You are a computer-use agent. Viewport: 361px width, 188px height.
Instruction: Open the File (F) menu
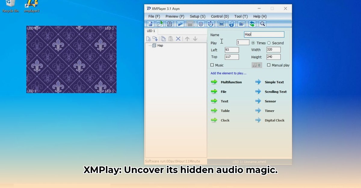point(154,16)
